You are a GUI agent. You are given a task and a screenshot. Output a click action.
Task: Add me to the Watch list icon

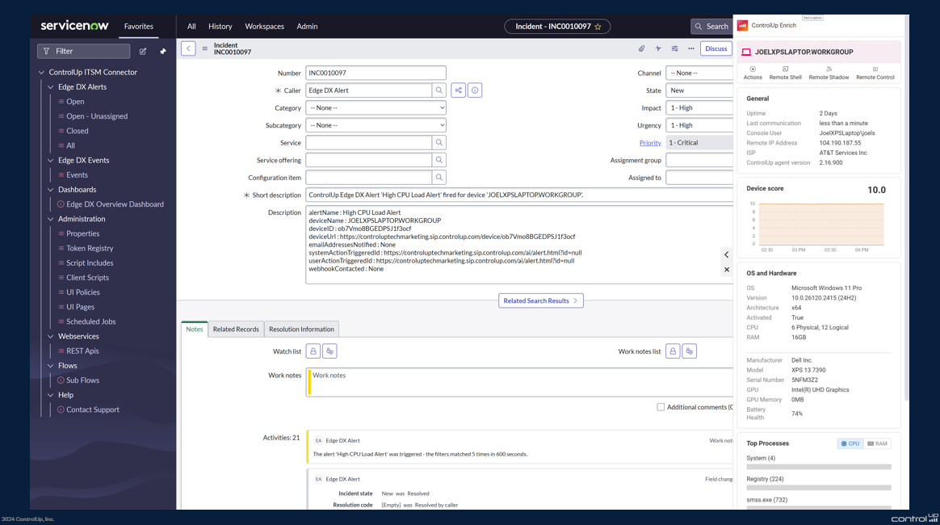coord(329,351)
